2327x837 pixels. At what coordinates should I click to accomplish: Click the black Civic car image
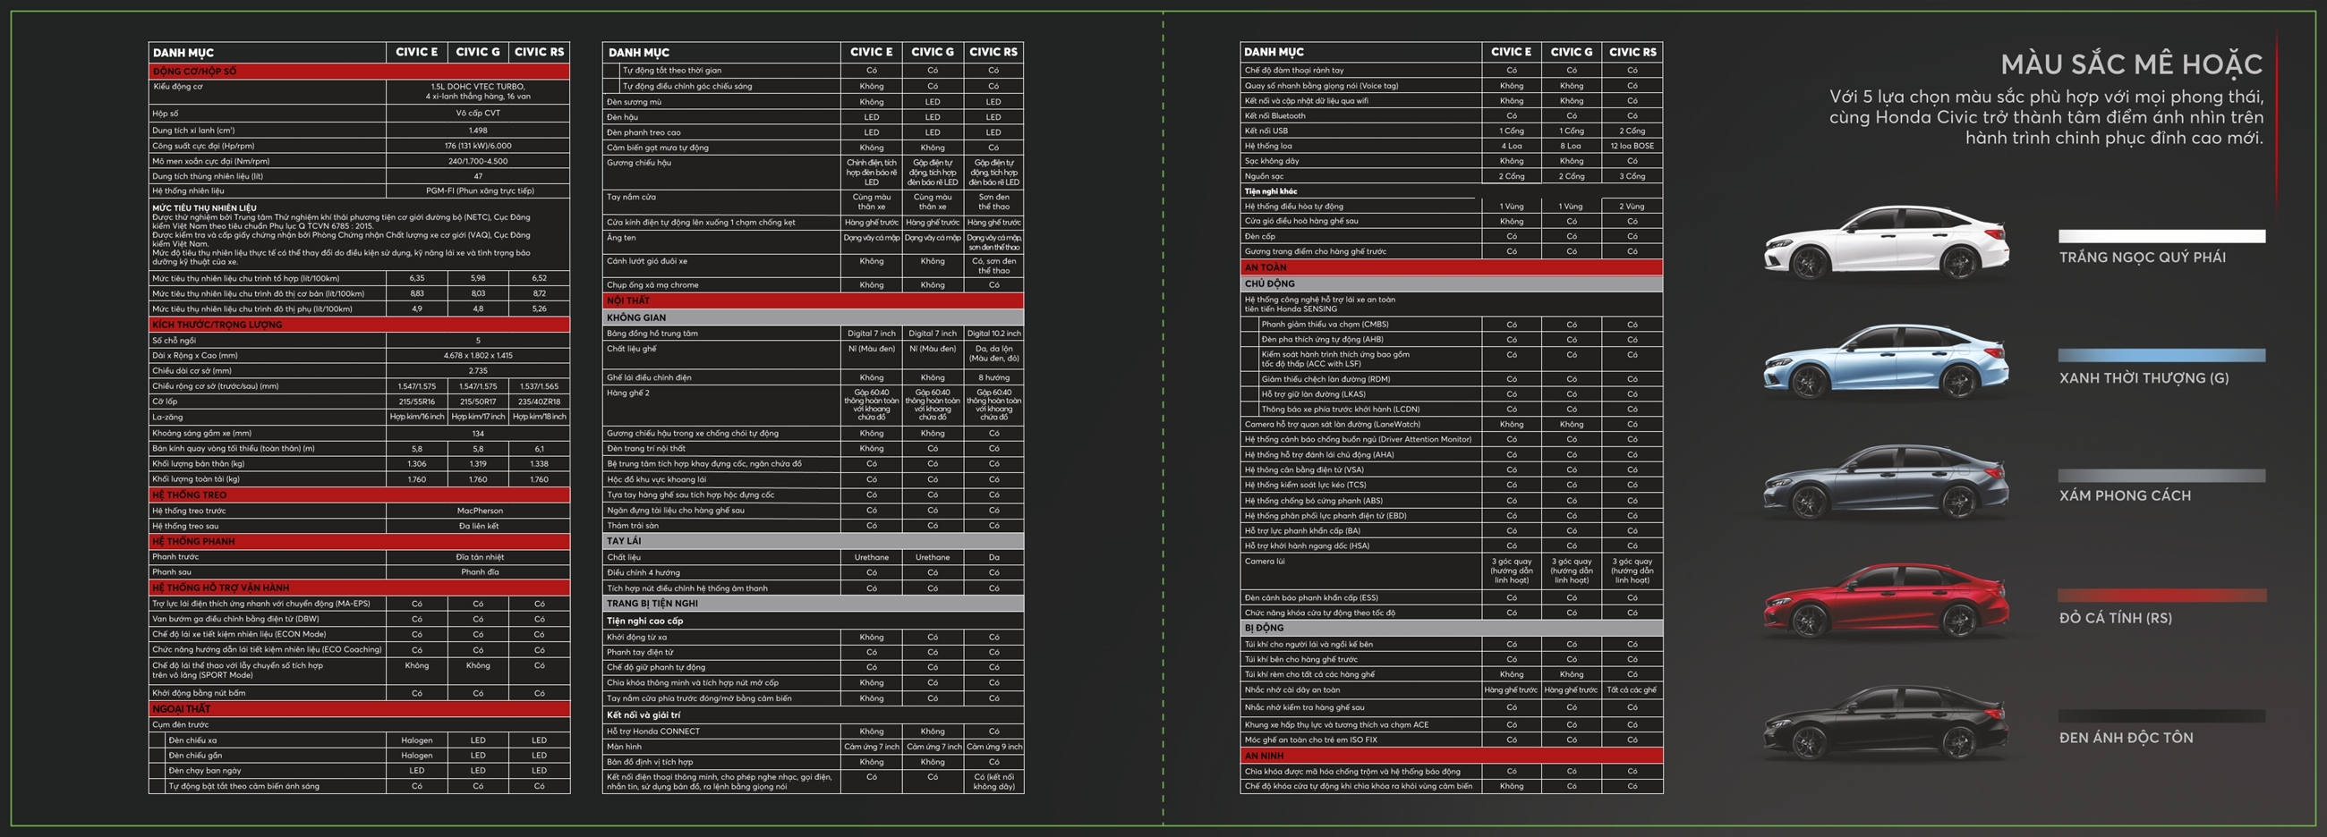1886,722
